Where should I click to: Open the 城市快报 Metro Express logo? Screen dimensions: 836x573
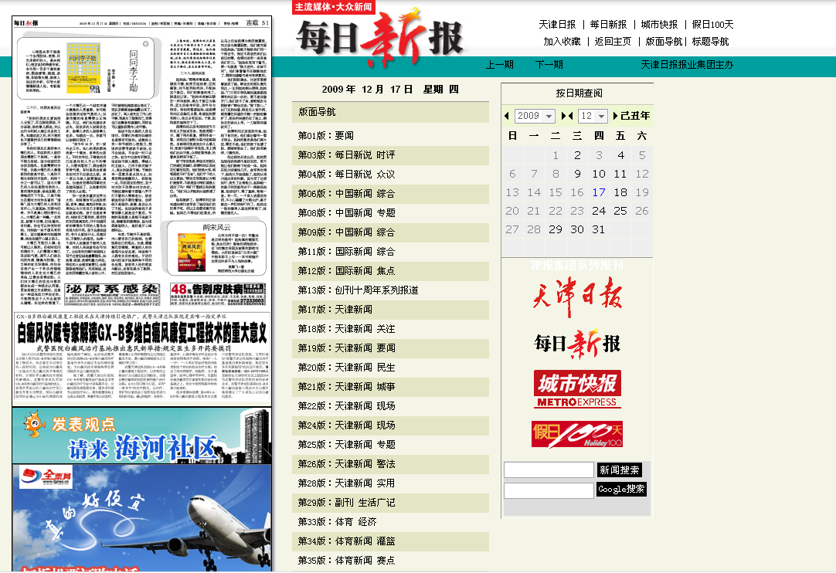click(577, 389)
